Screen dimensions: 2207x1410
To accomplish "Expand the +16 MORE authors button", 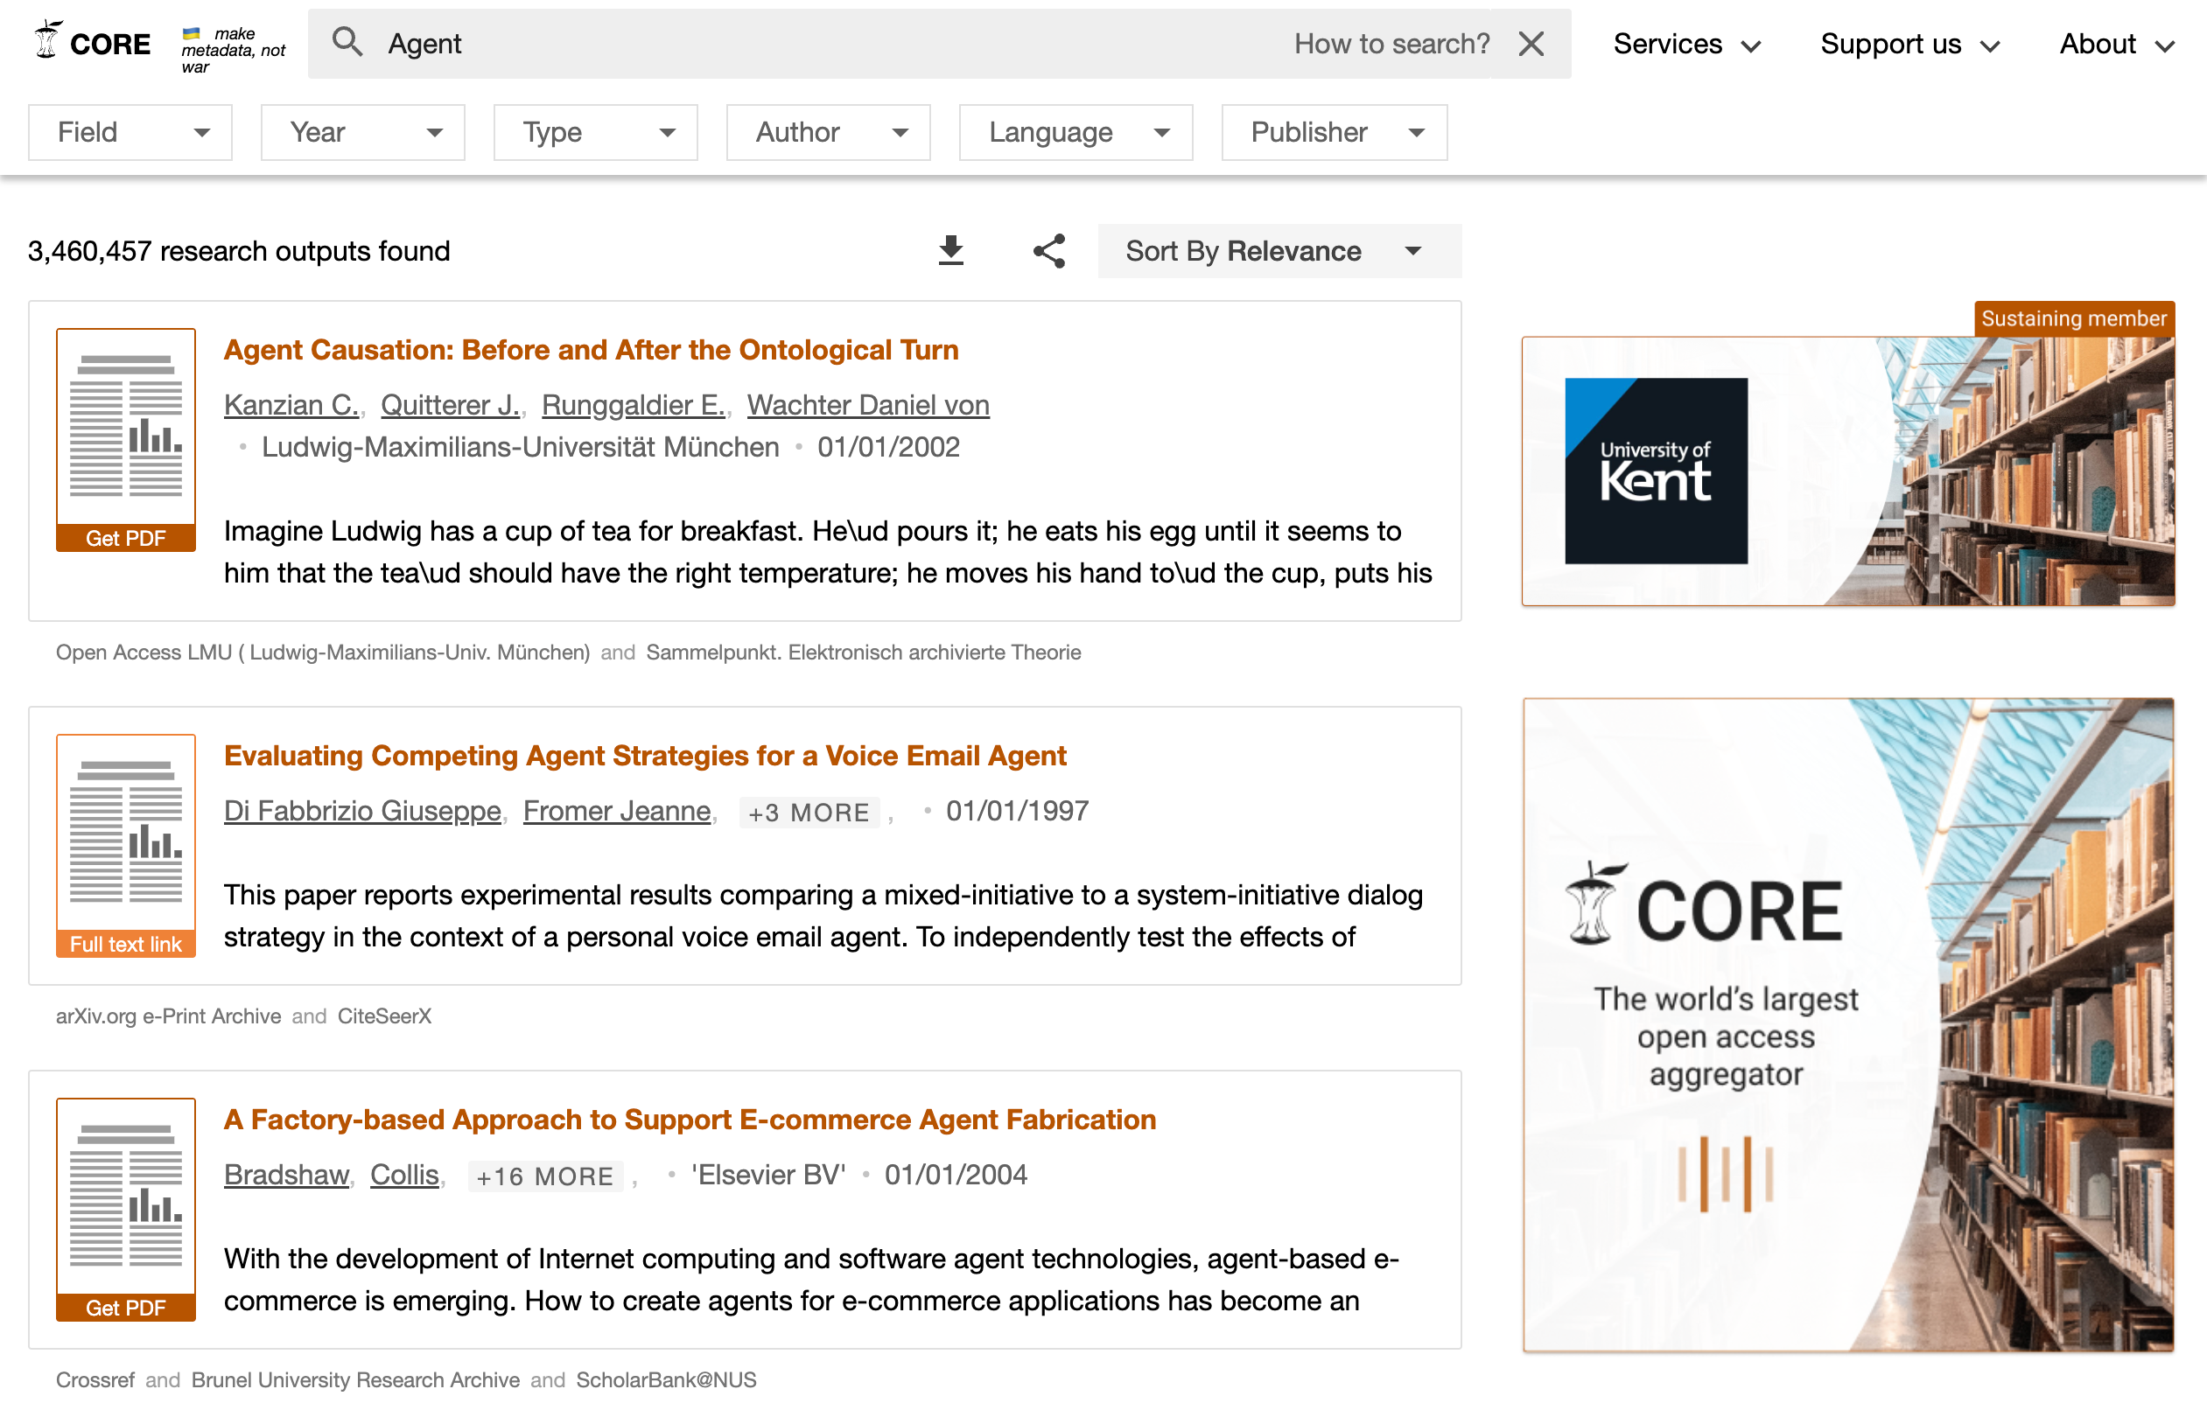I will tap(544, 1176).
